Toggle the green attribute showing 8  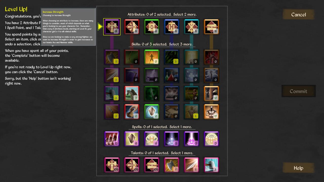pyautogui.click(x=152, y=26)
